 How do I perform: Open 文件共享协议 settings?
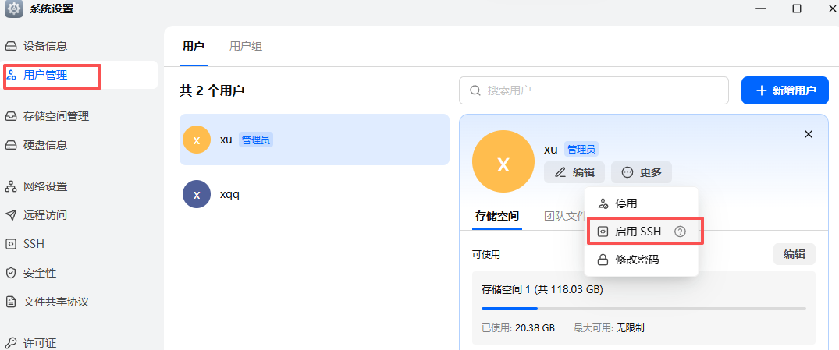point(56,302)
